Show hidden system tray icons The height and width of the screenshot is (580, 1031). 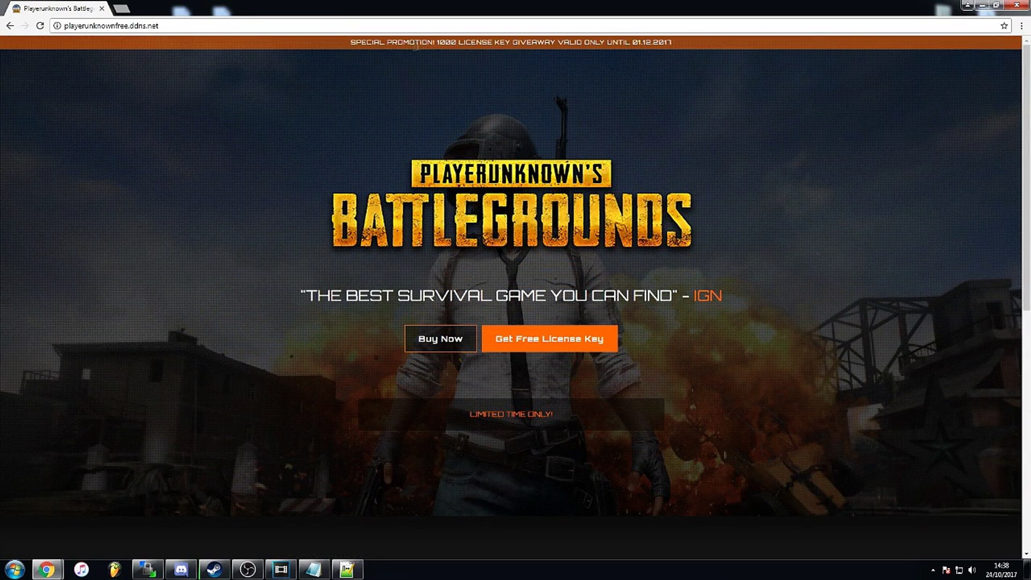click(x=933, y=570)
